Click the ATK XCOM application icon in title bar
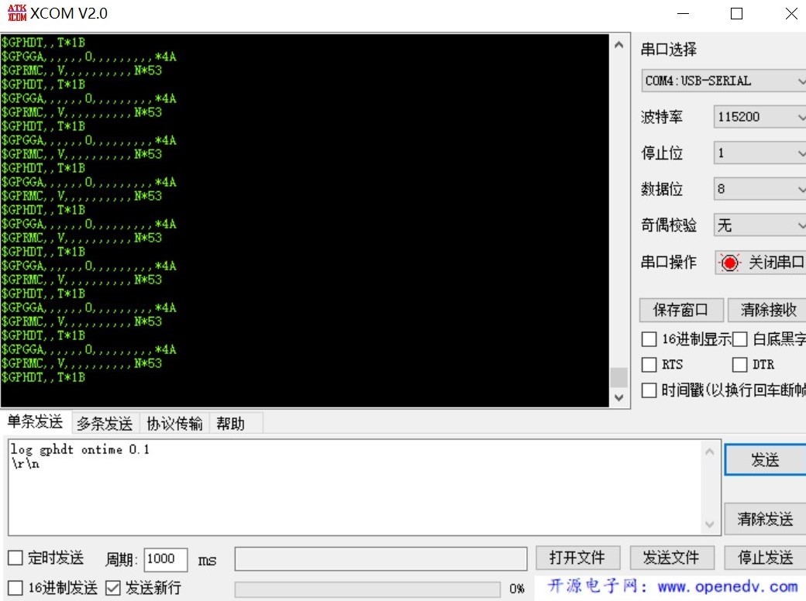Image resolution: width=806 pixels, height=601 pixels. point(15,12)
